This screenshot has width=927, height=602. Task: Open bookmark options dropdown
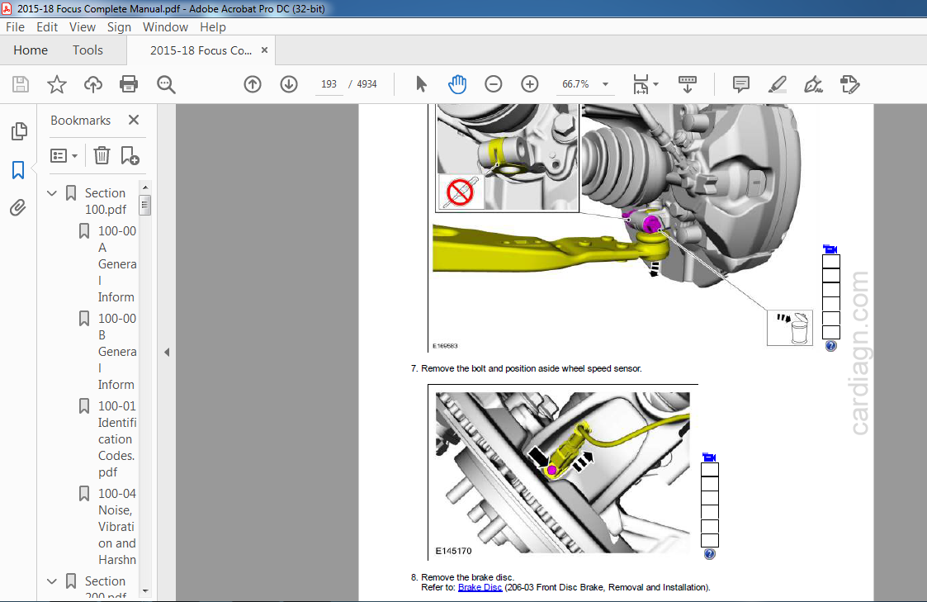coord(64,155)
